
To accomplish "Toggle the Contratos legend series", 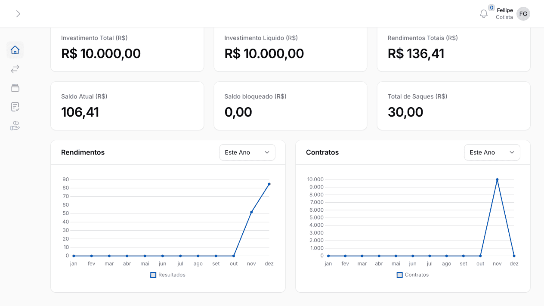I will (x=417, y=275).
